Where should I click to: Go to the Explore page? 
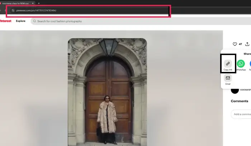21,21
